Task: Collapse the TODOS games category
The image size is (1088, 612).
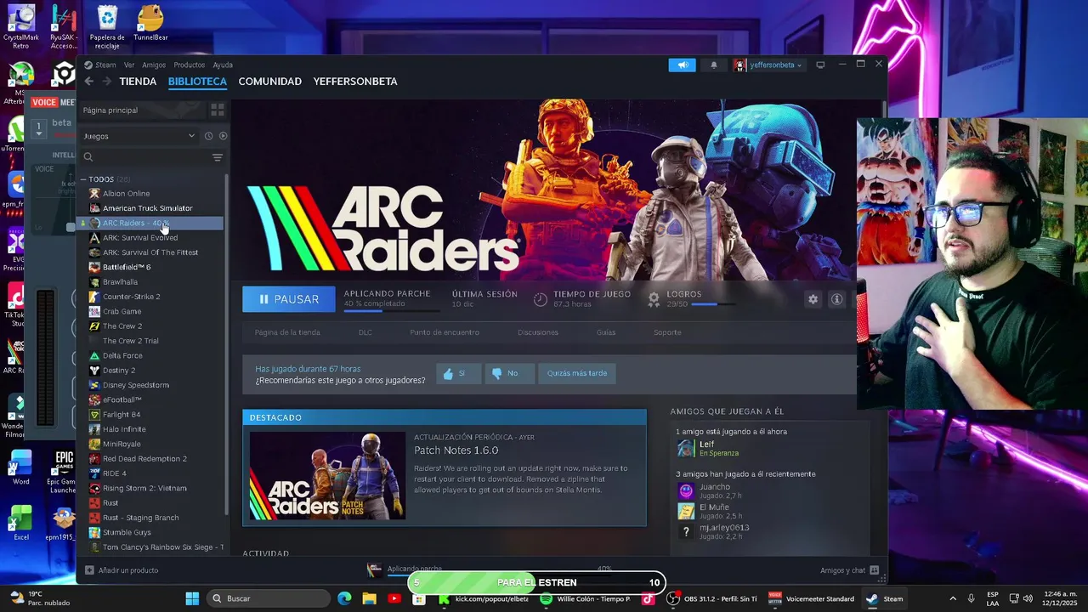Action: [x=83, y=179]
